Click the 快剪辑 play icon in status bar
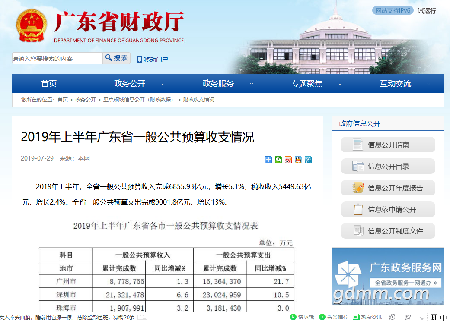Image resolution: width=450 pixels, height=321 pixels. (293, 317)
